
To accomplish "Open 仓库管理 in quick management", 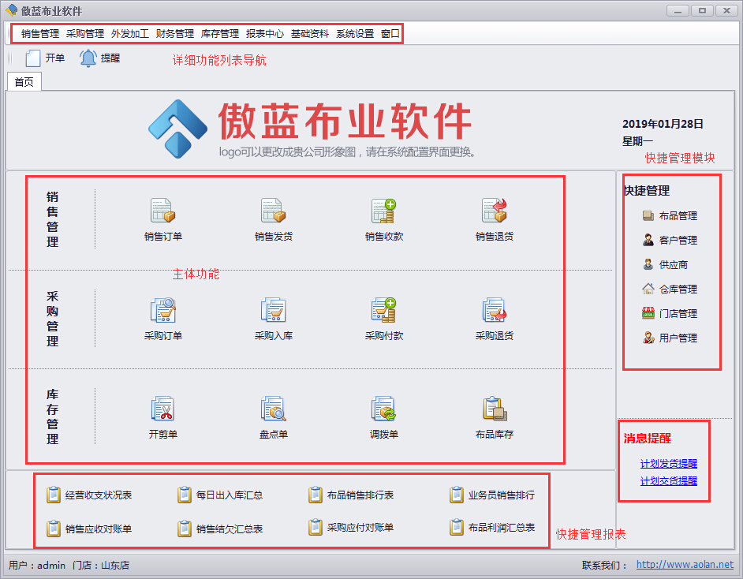I will [x=670, y=289].
